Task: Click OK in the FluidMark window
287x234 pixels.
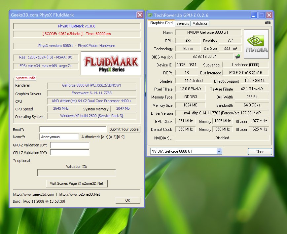Action: (128, 201)
